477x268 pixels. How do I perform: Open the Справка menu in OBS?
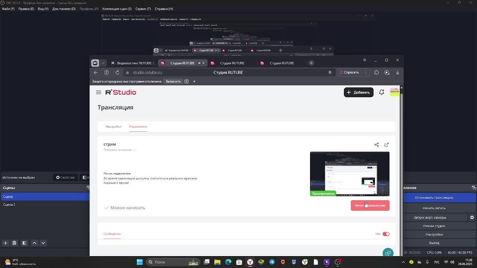click(x=164, y=9)
